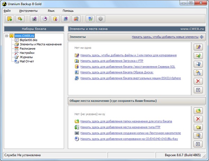Select Журналы in the tree
The height and width of the screenshot is (161, 209).
click(x=26, y=57)
